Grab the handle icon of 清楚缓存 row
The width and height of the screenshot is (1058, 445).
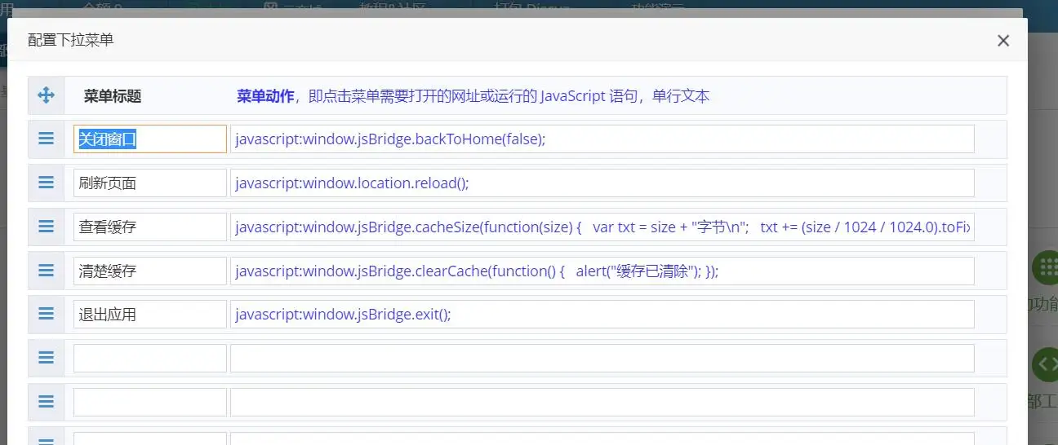pos(47,271)
